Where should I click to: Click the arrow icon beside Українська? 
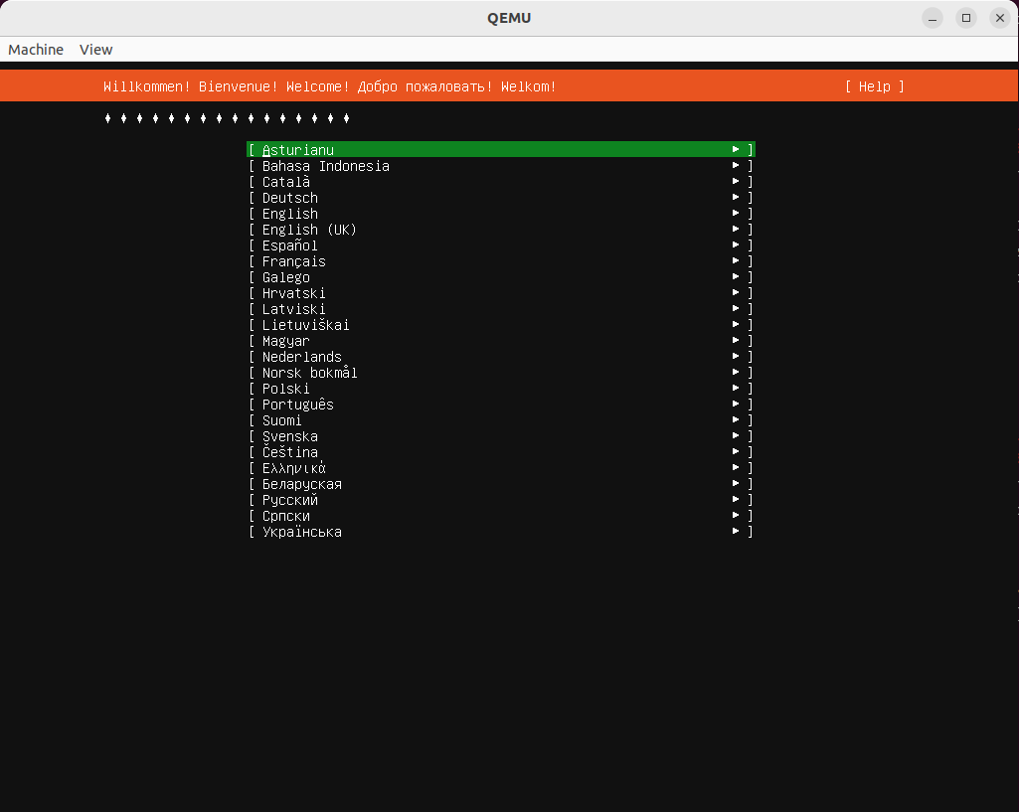click(736, 532)
